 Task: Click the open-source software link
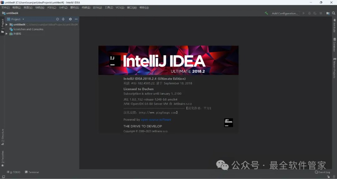156,120
